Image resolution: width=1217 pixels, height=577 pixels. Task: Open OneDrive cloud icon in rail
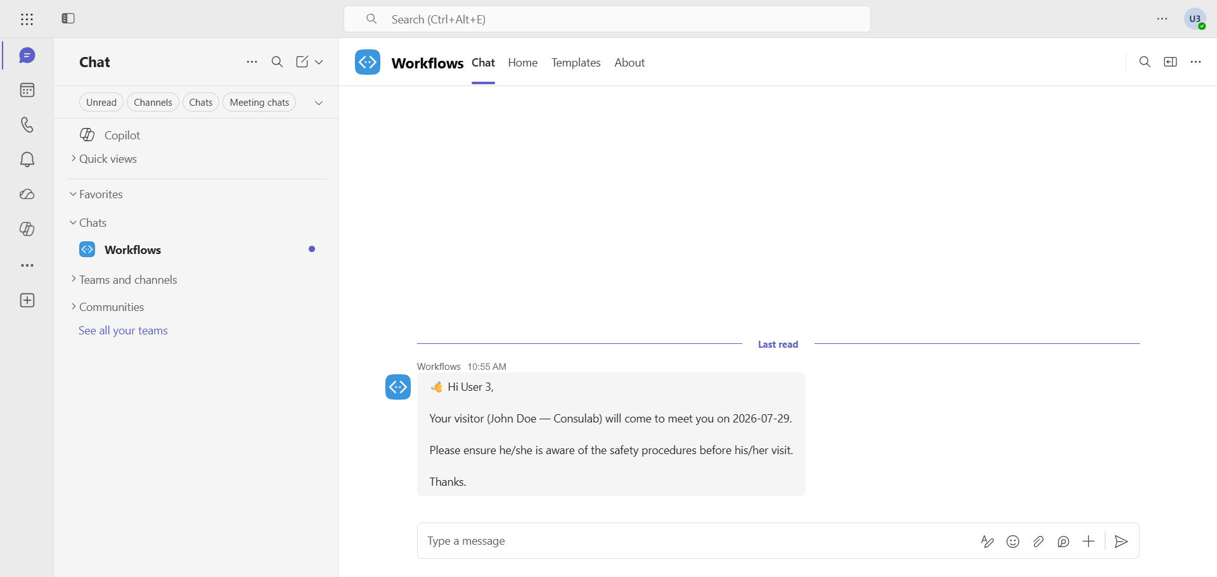point(27,194)
